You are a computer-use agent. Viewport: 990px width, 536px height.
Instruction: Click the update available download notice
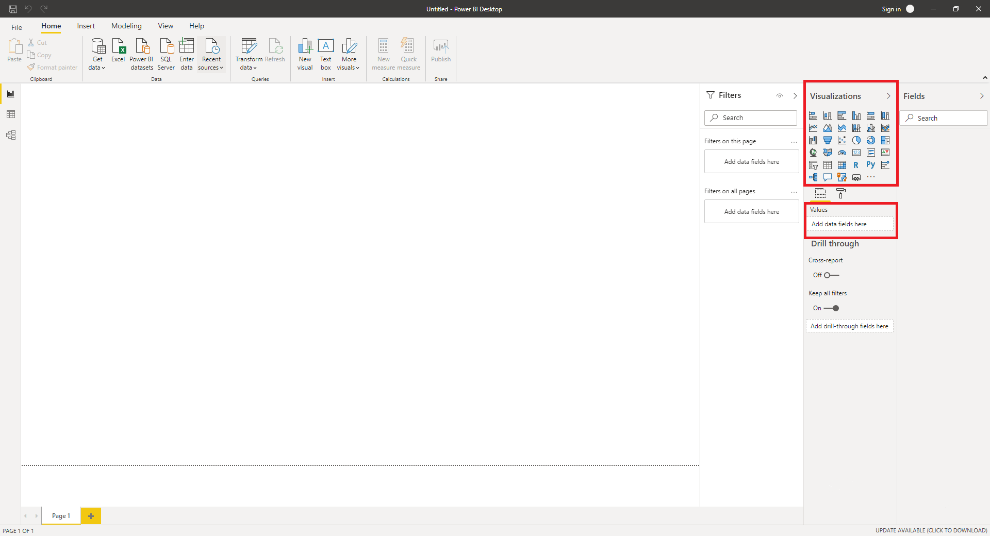point(931,530)
